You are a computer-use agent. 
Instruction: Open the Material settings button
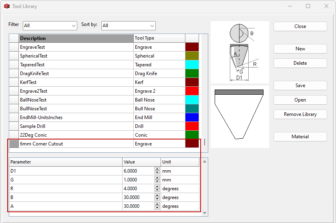300,137
